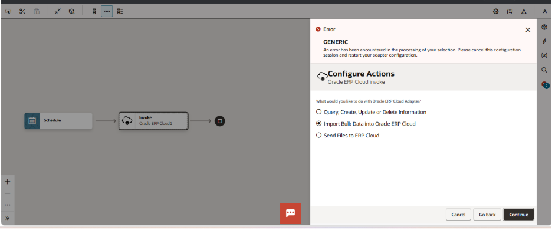Open the error badge icon showing 2

tap(545, 85)
